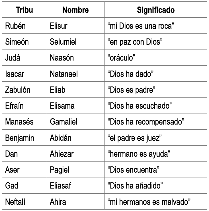Select the Naasón name cell
This screenshot has width=209, height=211.
pos(75,57)
